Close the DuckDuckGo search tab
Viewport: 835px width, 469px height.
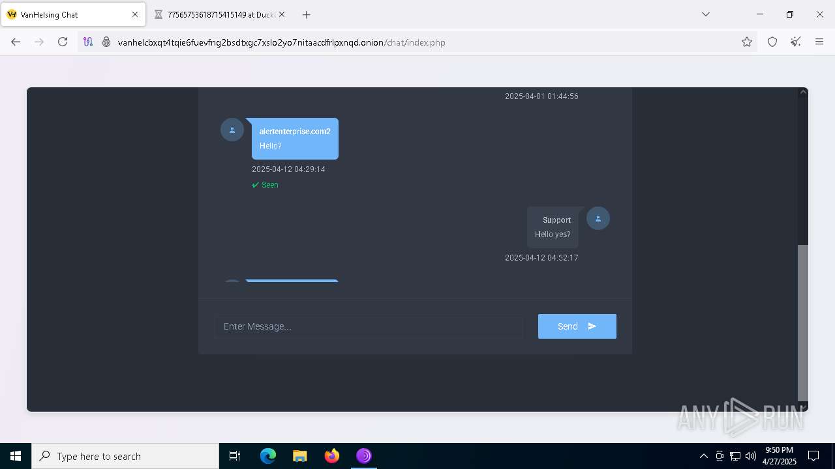pos(282,14)
